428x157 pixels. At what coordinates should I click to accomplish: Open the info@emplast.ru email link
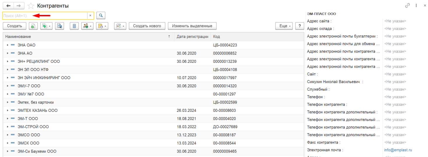(x=398, y=150)
